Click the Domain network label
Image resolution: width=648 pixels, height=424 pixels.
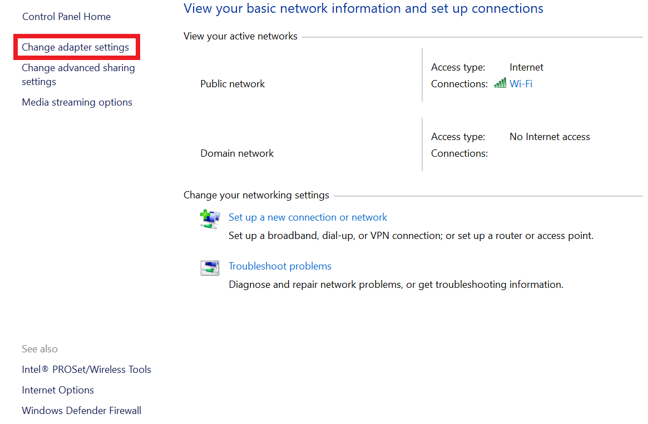237,153
